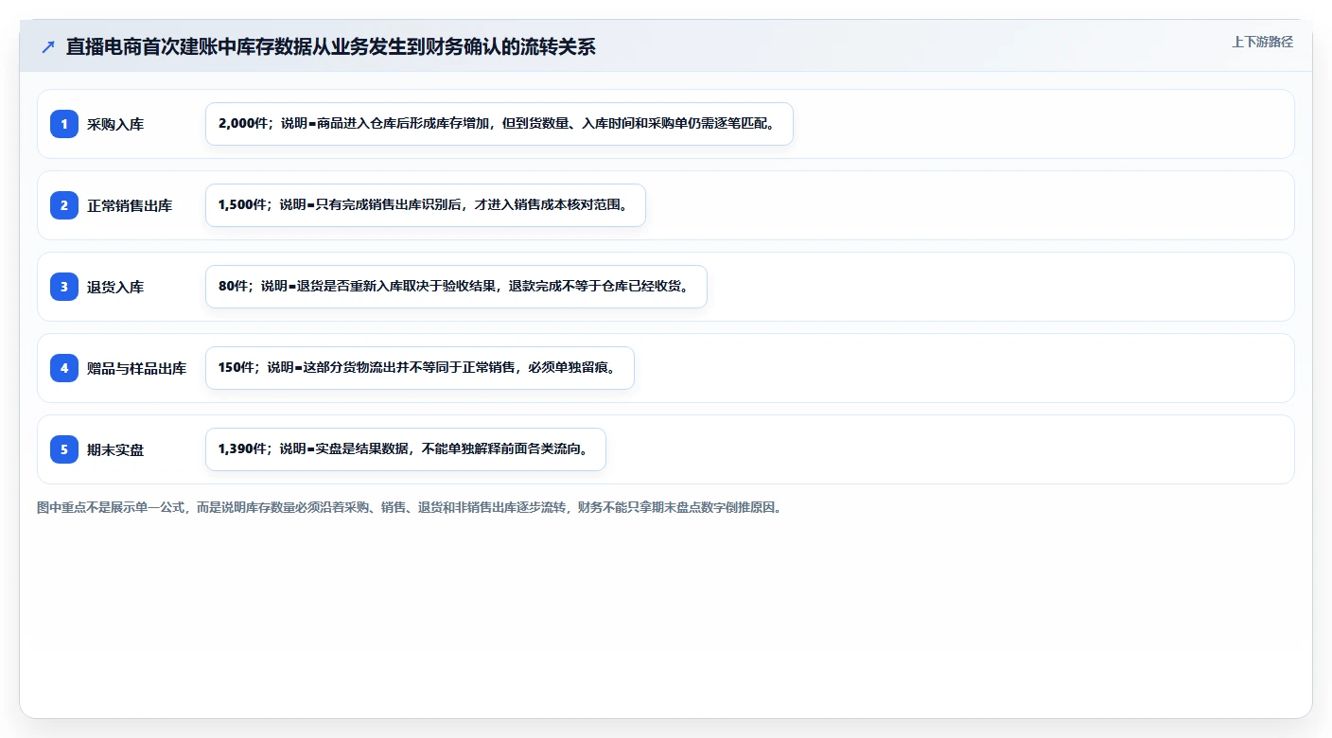Select the 退货入库 step label
Image resolution: width=1332 pixels, height=738 pixels.
click(x=115, y=287)
